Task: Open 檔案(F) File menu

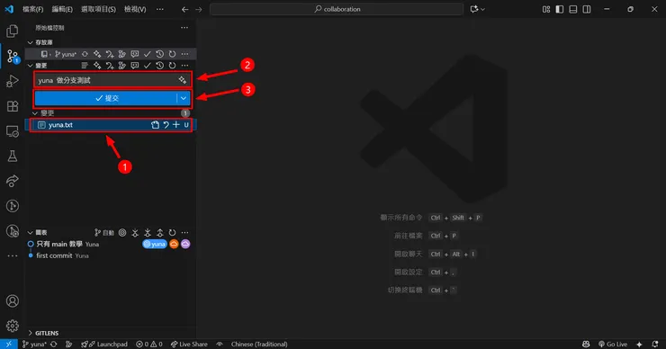Action: tap(32, 9)
